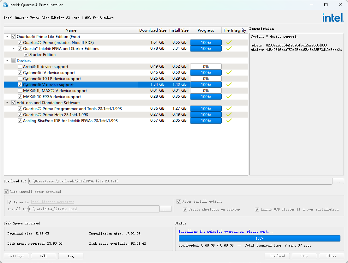The width and height of the screenshot is (348, 263).
Task: Click the Intel logo in the header
Action: tap(333, 18)
